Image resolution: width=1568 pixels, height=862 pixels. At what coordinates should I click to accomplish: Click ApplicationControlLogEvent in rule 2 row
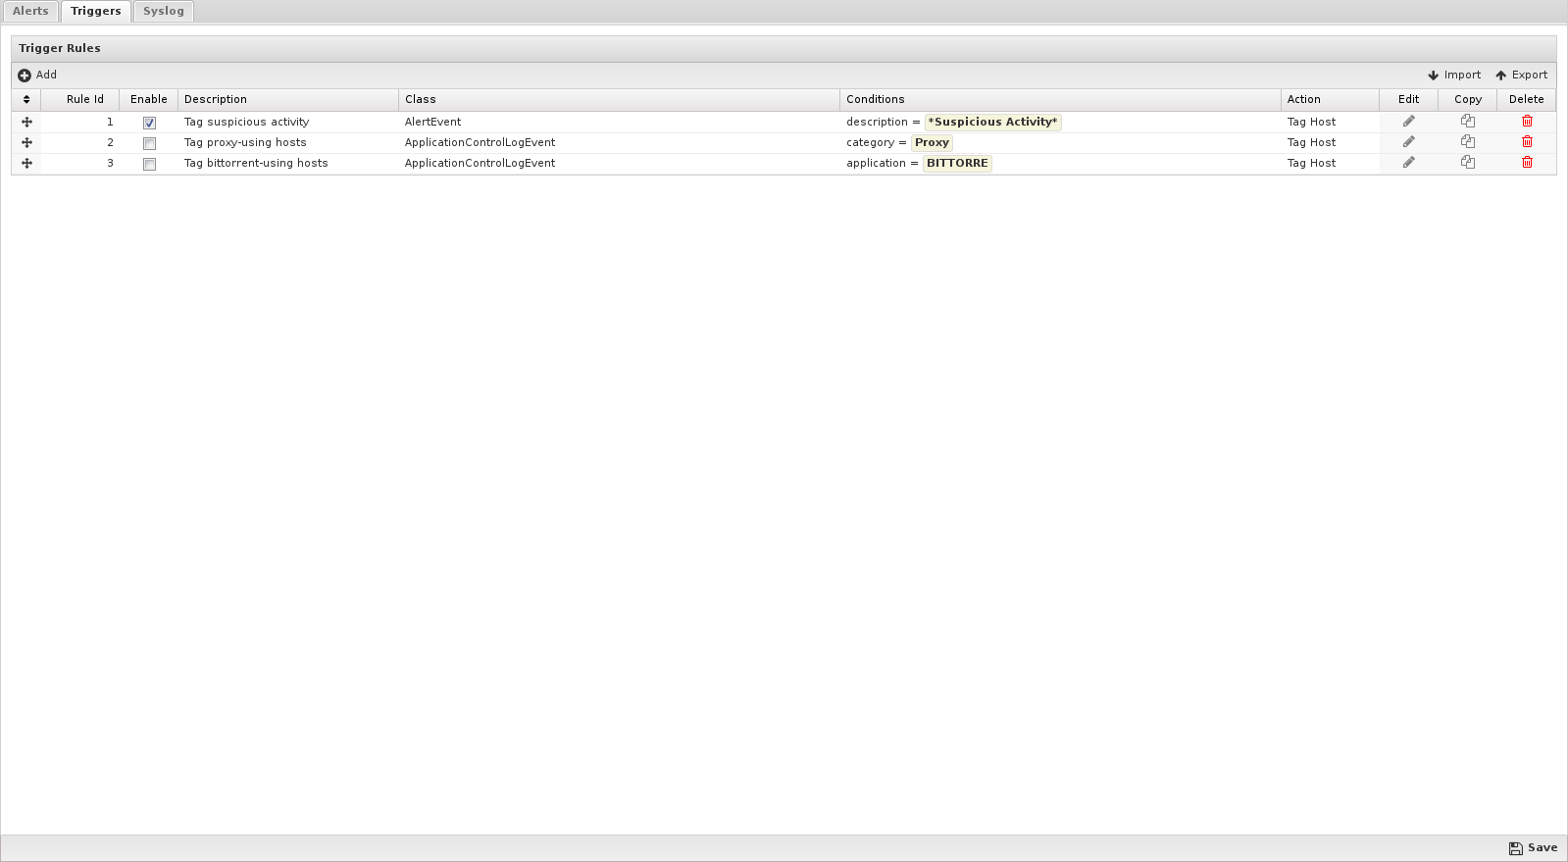[480, 142]
